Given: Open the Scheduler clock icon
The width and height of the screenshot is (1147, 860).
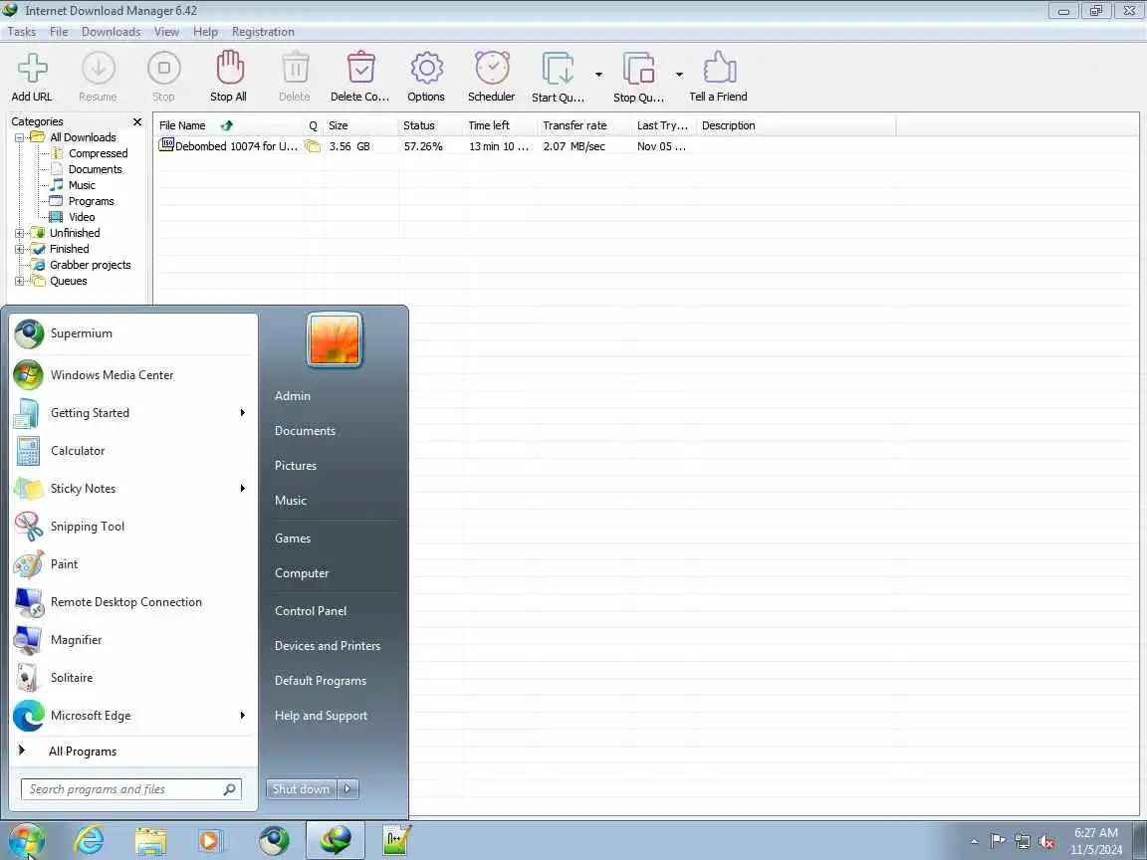Looking at the screenshot, I should (x=492, y=68).
